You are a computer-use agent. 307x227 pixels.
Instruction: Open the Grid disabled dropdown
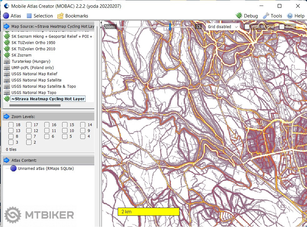pos(222,27)
